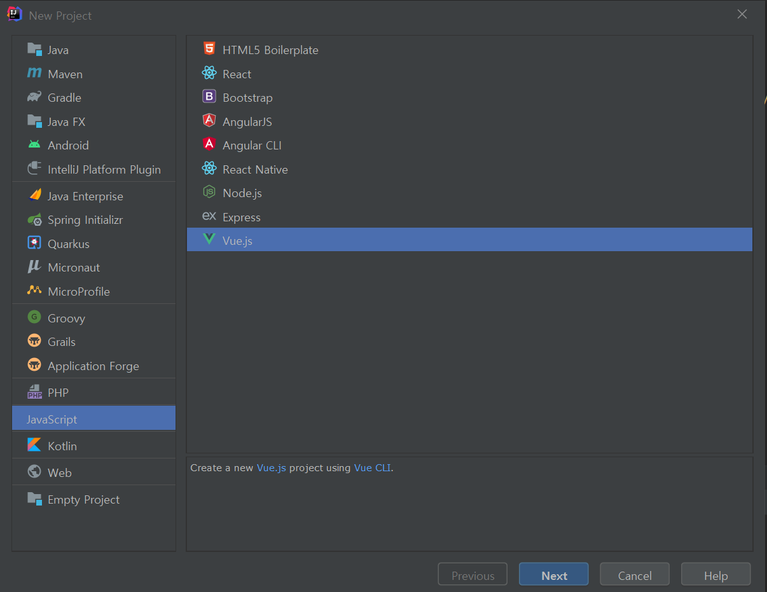Click the green Groovy icon
Screen dimensions: 767x592
point(34,318)
